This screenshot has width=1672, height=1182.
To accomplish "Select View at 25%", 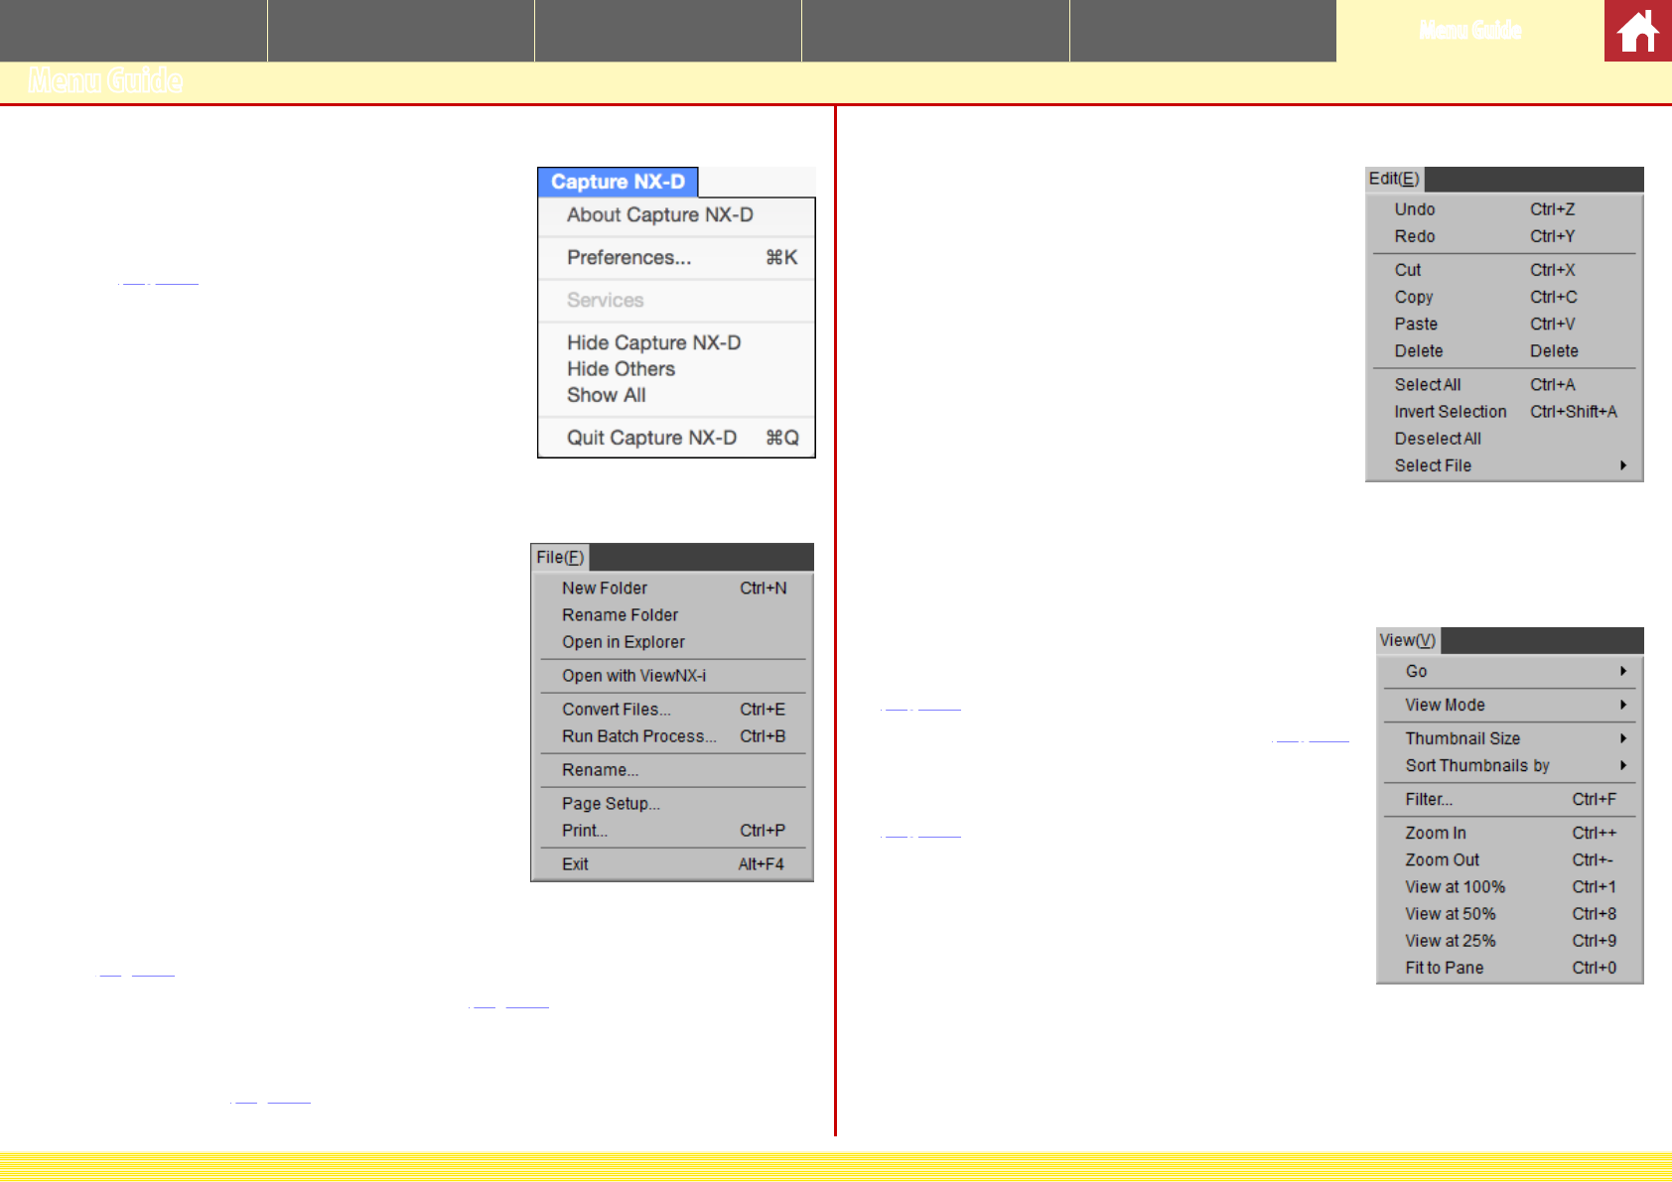I will point(1510,941).
